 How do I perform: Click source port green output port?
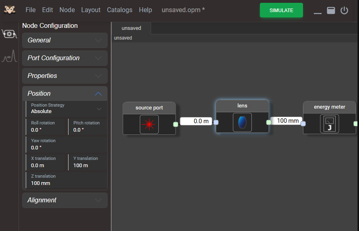click(176, 124)
